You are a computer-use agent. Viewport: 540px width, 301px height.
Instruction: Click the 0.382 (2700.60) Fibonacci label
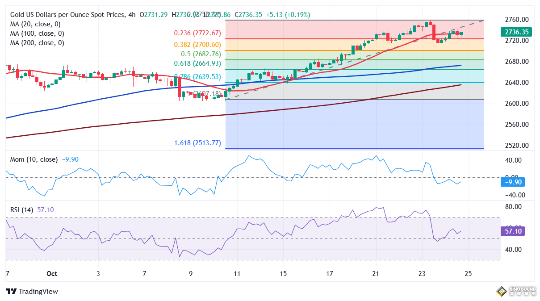tap(197, 45)
